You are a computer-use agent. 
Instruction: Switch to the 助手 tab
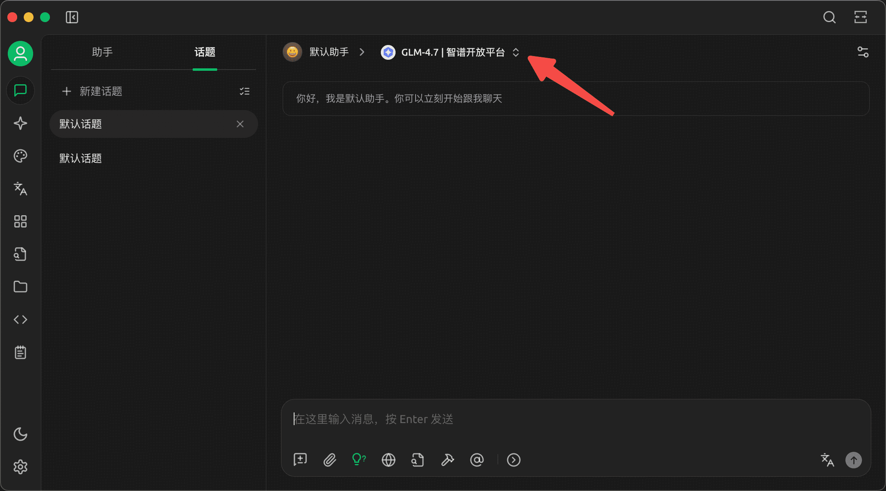tap(103, 52)
